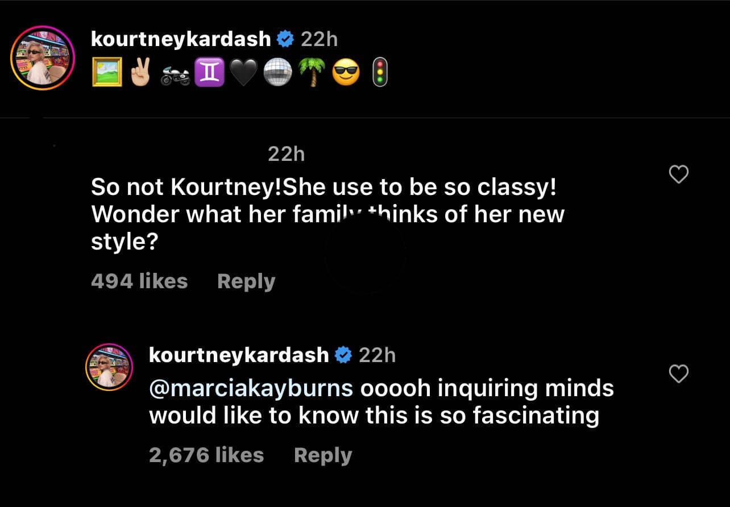This screenshot has height=507, width=730.
Task: Click the motorcycle emoji in the caption
Action: point(174,76)
